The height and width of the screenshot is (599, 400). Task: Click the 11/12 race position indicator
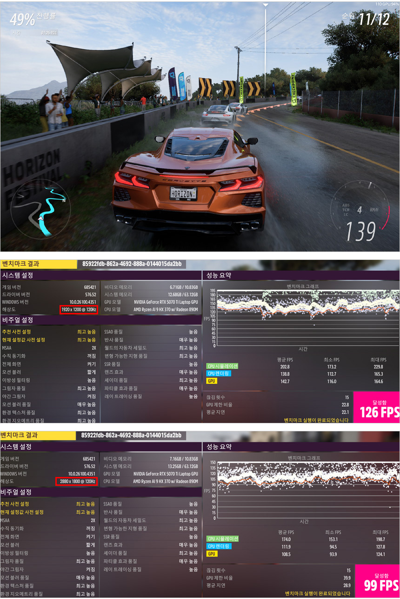point(374,19)
